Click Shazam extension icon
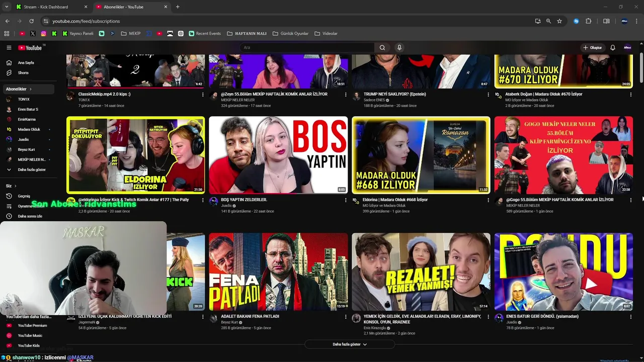This screenshot has height=362, width=644. coord(577,21)
